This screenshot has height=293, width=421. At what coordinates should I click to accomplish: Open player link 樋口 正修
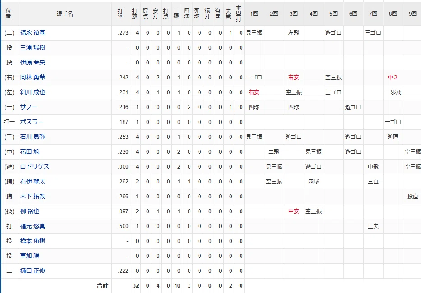(32, 271)
